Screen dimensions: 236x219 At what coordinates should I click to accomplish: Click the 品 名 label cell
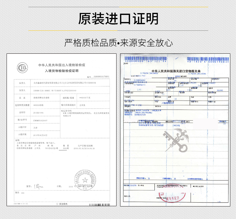point(22,98)
